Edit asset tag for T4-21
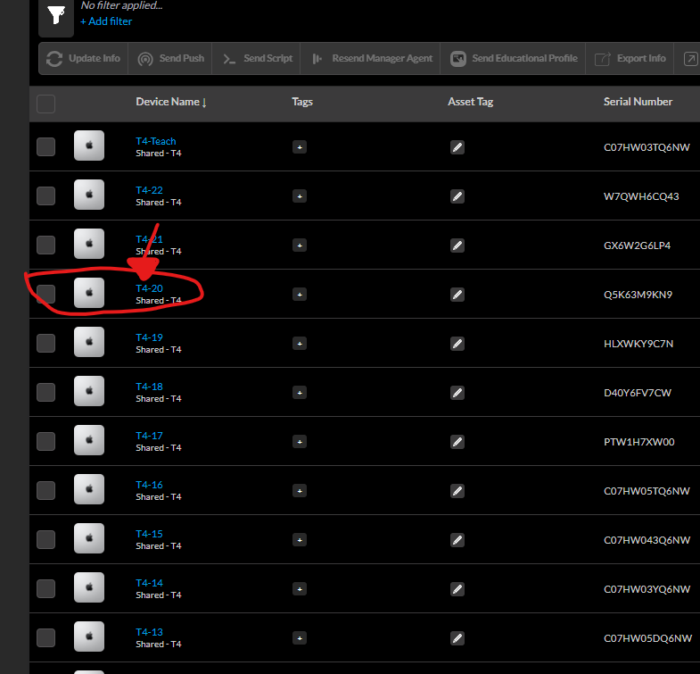The width and height of the screenshot is (700, 674). point(457,245)
